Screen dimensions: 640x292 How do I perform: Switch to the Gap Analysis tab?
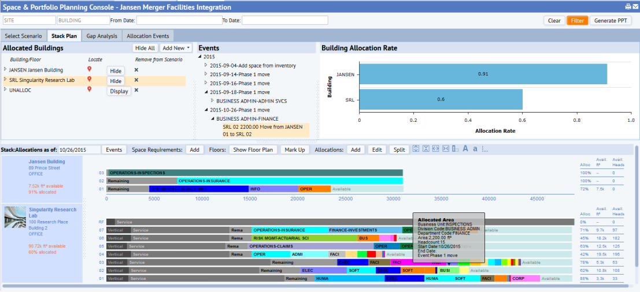coord(102,36)
